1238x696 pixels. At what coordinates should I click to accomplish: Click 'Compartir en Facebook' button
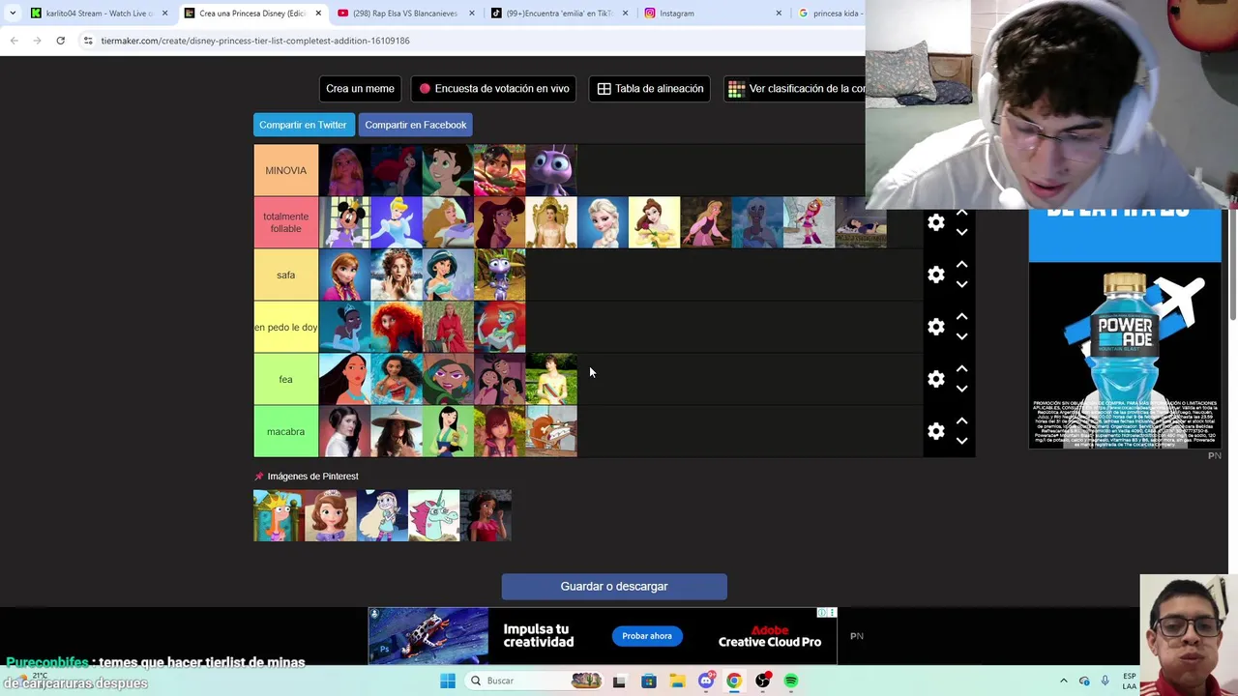click(x=416, y=125)
